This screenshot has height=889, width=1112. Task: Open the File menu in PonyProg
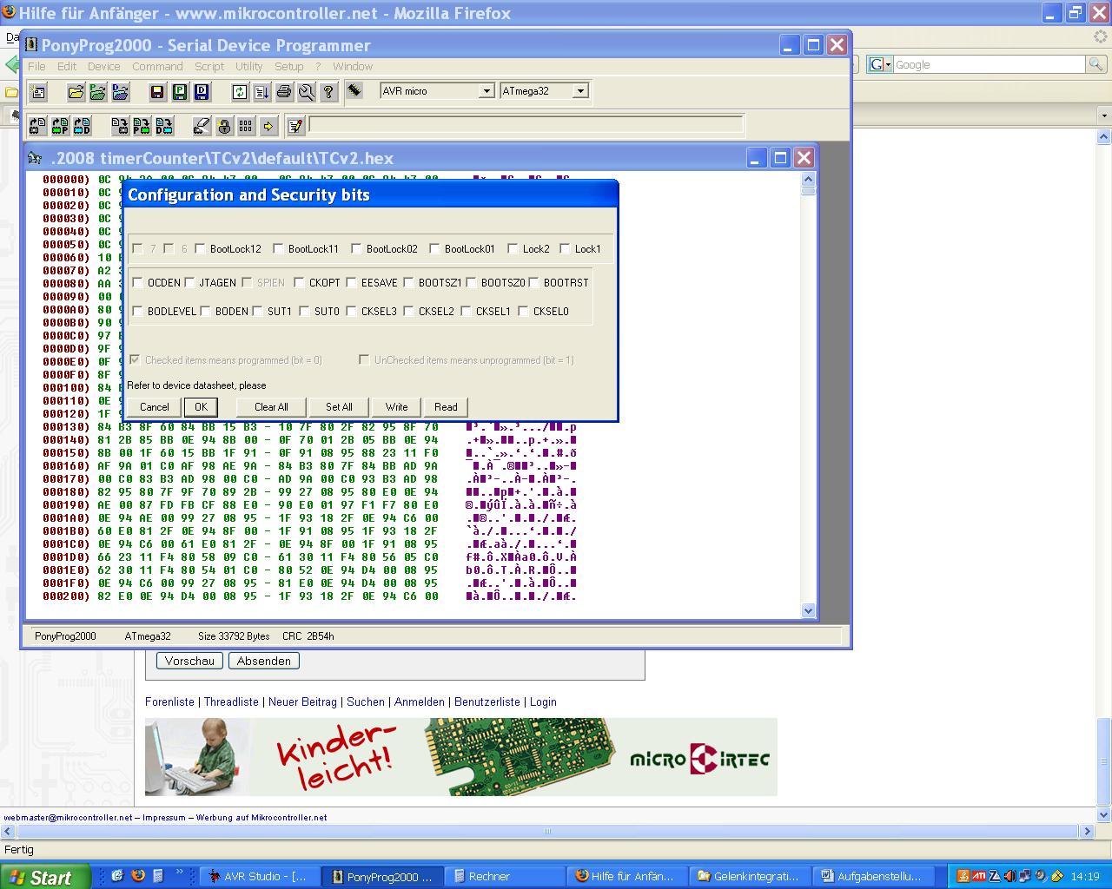[36, 66]
